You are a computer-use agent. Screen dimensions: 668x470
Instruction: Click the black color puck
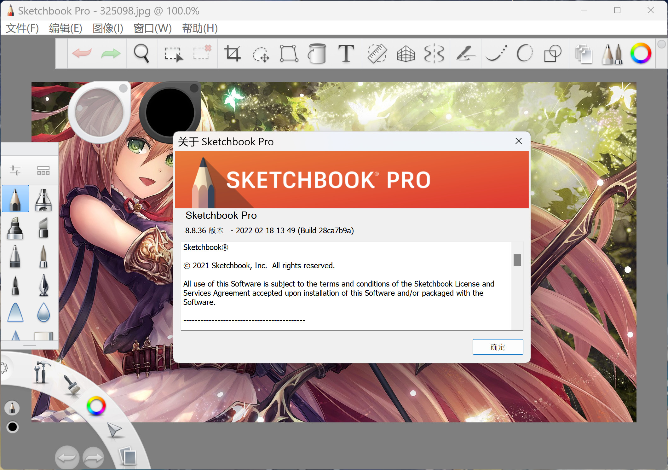170,113
